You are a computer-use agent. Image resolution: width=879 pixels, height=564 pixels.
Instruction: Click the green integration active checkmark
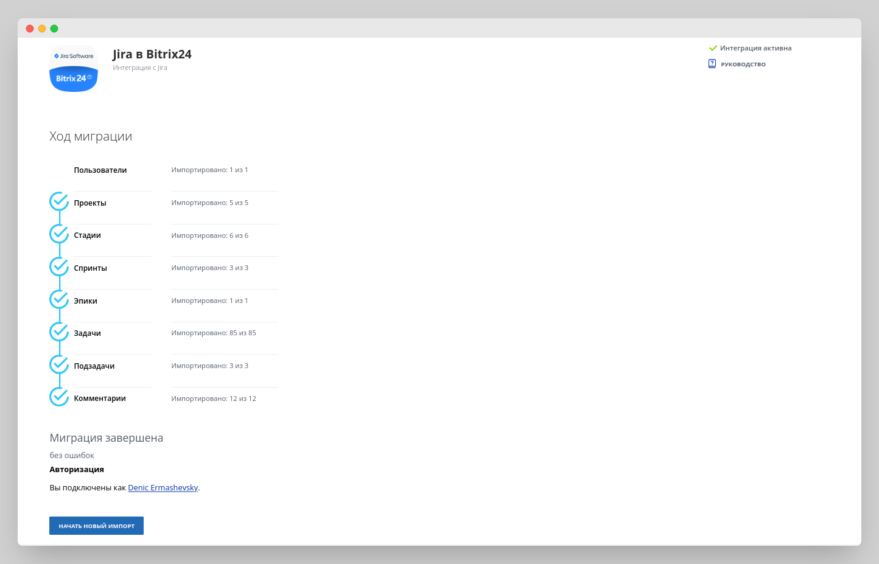pyautogui.click(x=713, y=48)
